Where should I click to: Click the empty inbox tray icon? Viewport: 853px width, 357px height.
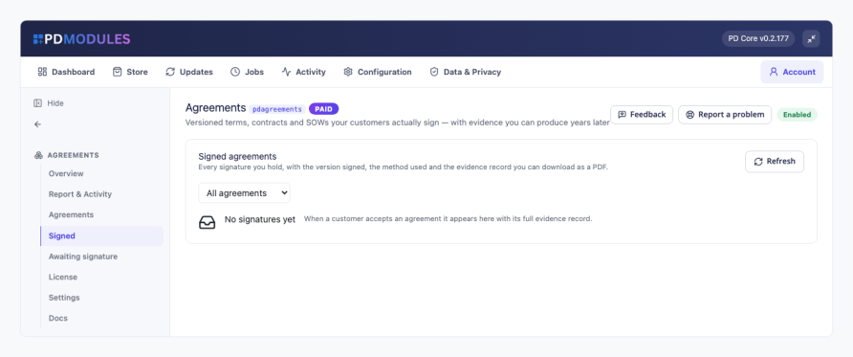tap(208, 223)
